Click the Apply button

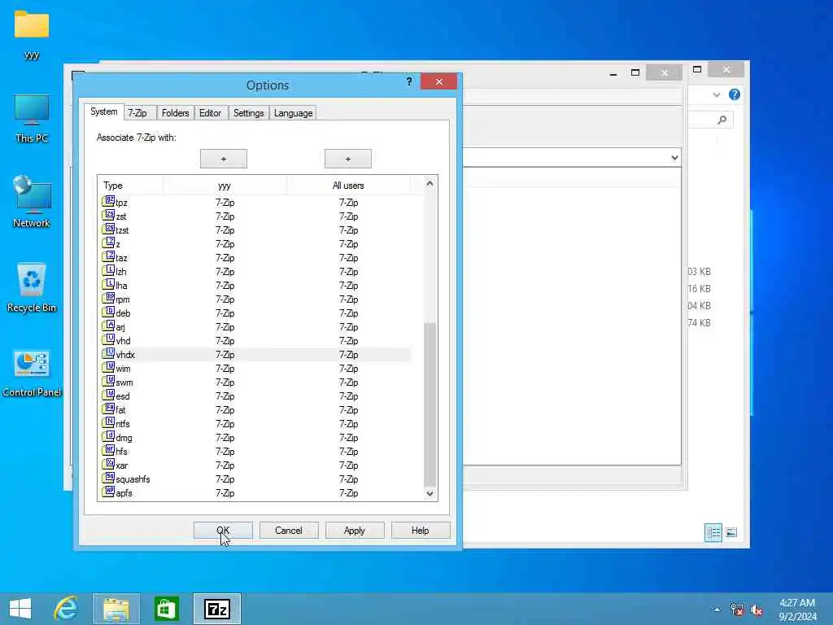click(355, 531)
